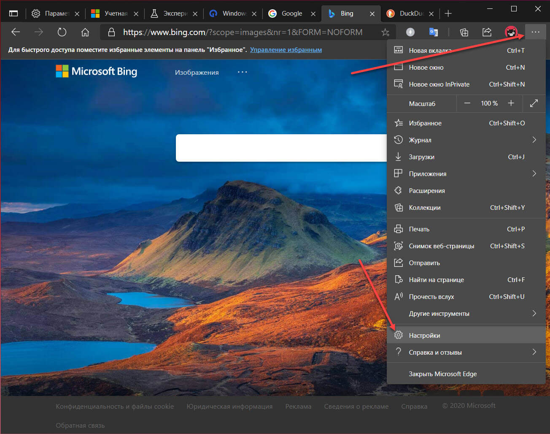Click the Изображения link on Bing
Screen dimensions: 550x434
click(197, 73)
